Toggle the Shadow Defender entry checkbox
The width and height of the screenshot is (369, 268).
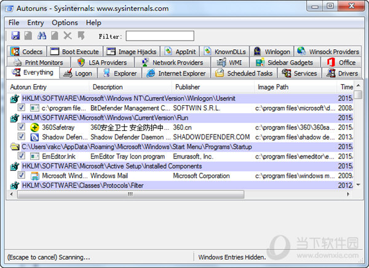[x=22, y=136]
